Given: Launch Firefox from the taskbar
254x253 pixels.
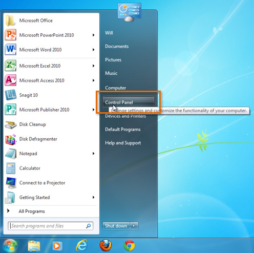Looking at the screenshot, I should point(105,245).
